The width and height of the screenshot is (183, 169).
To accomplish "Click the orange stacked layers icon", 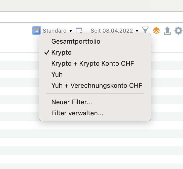I will [156, 31].
